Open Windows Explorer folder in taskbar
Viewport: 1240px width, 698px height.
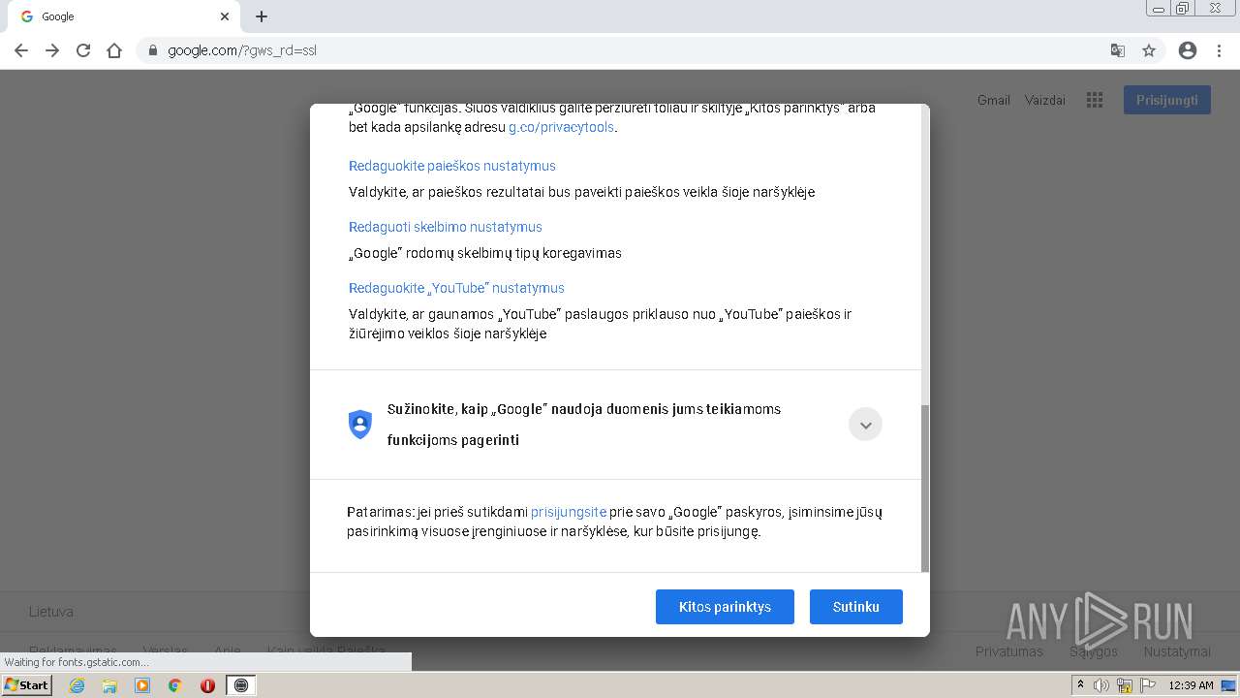click(109, 685)
